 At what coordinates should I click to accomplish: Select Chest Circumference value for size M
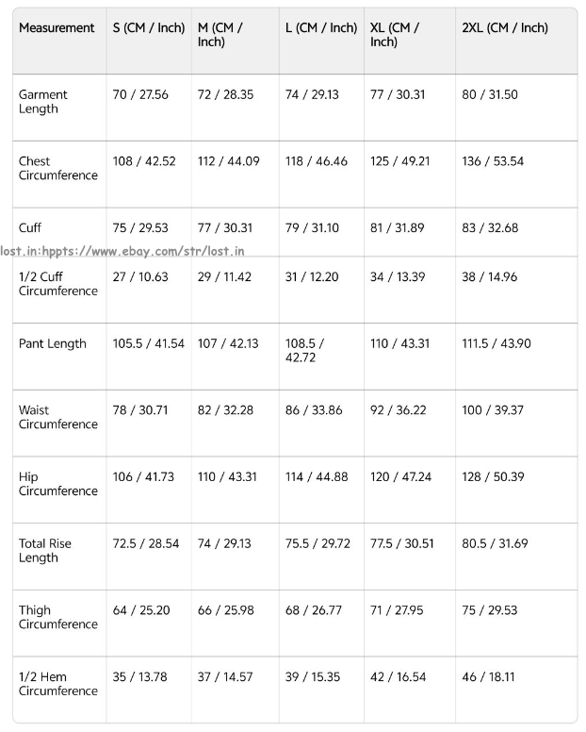click(228, 161)
